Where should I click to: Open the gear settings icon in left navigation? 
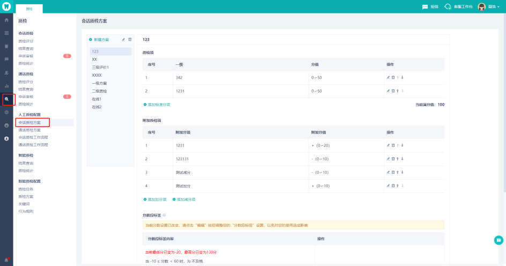6,112
